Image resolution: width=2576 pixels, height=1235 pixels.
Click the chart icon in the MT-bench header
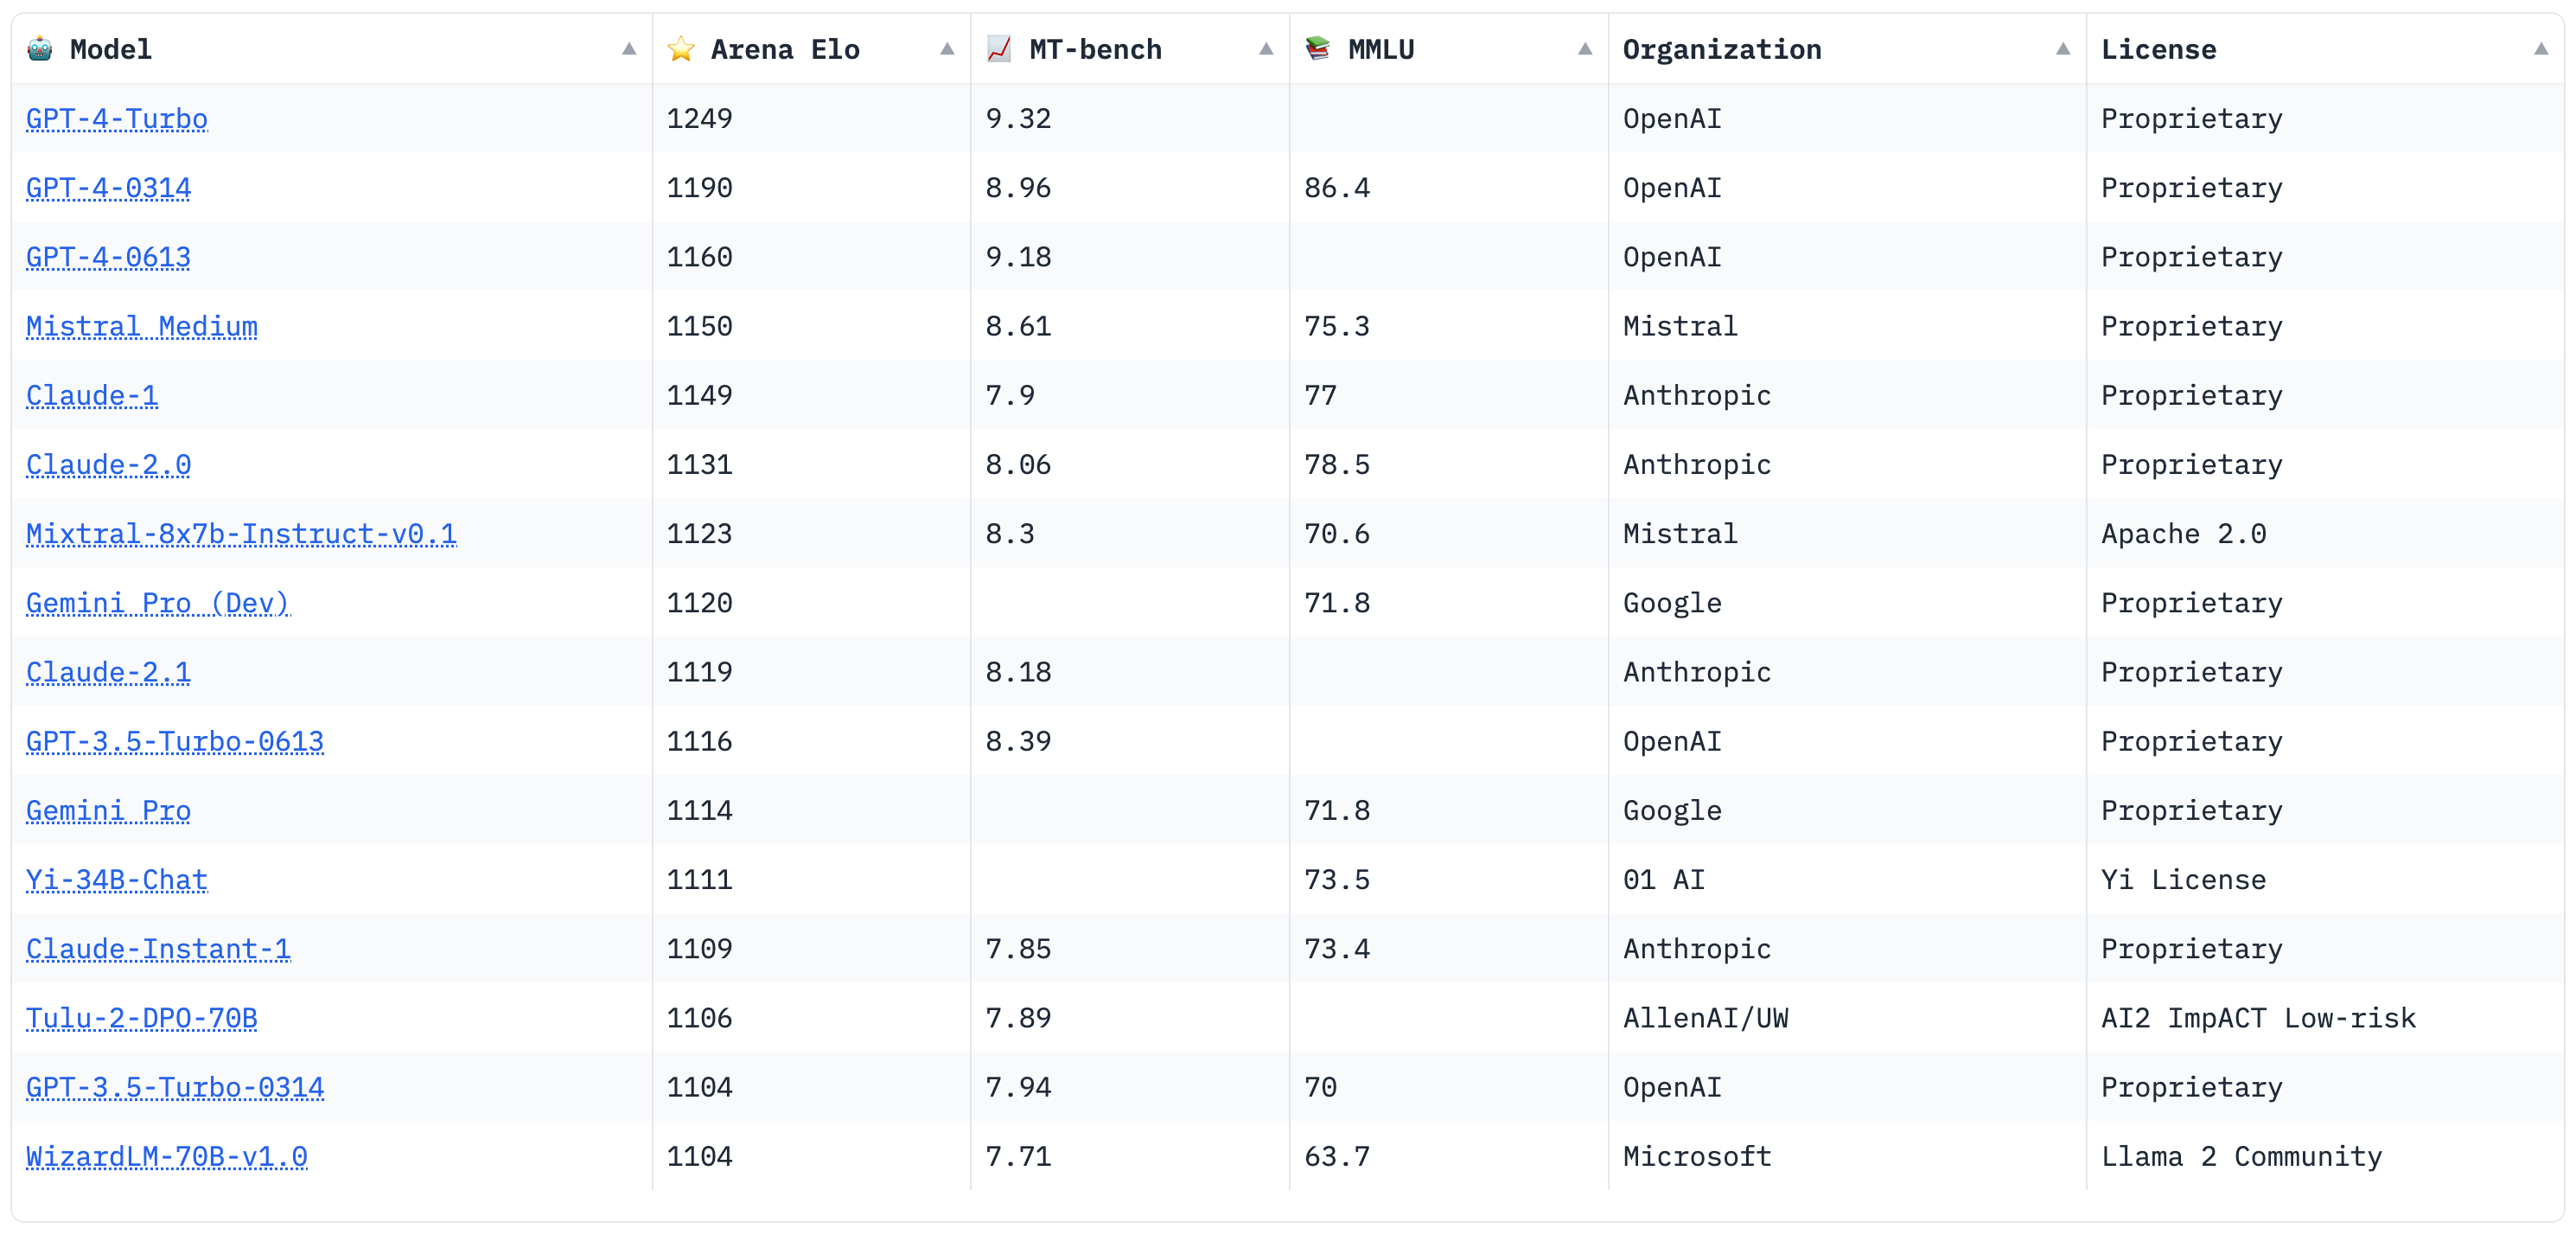pyautogui.click(x=999, y=48)
